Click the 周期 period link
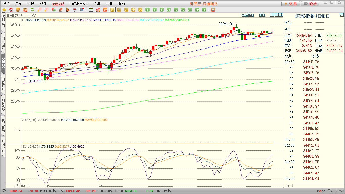345x194 pixels. (x=262, y=15)
